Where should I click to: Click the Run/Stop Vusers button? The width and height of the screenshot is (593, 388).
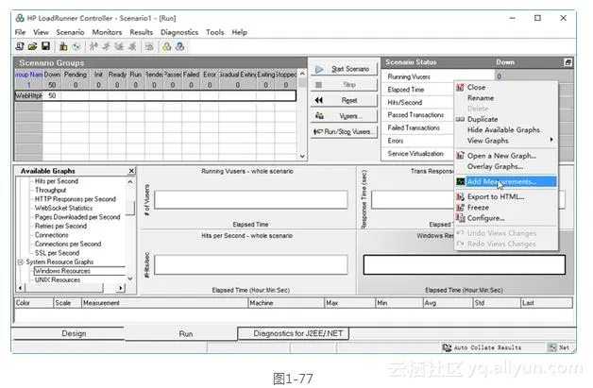point(344,131)
